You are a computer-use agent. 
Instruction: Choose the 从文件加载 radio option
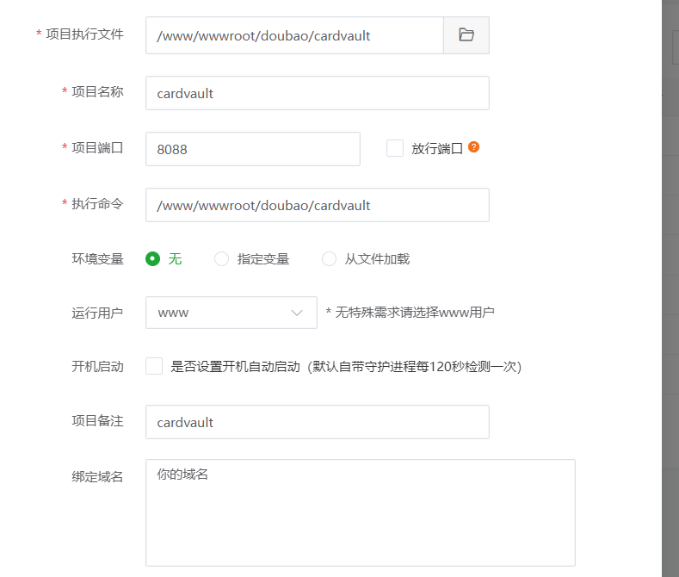click(329, 258)
